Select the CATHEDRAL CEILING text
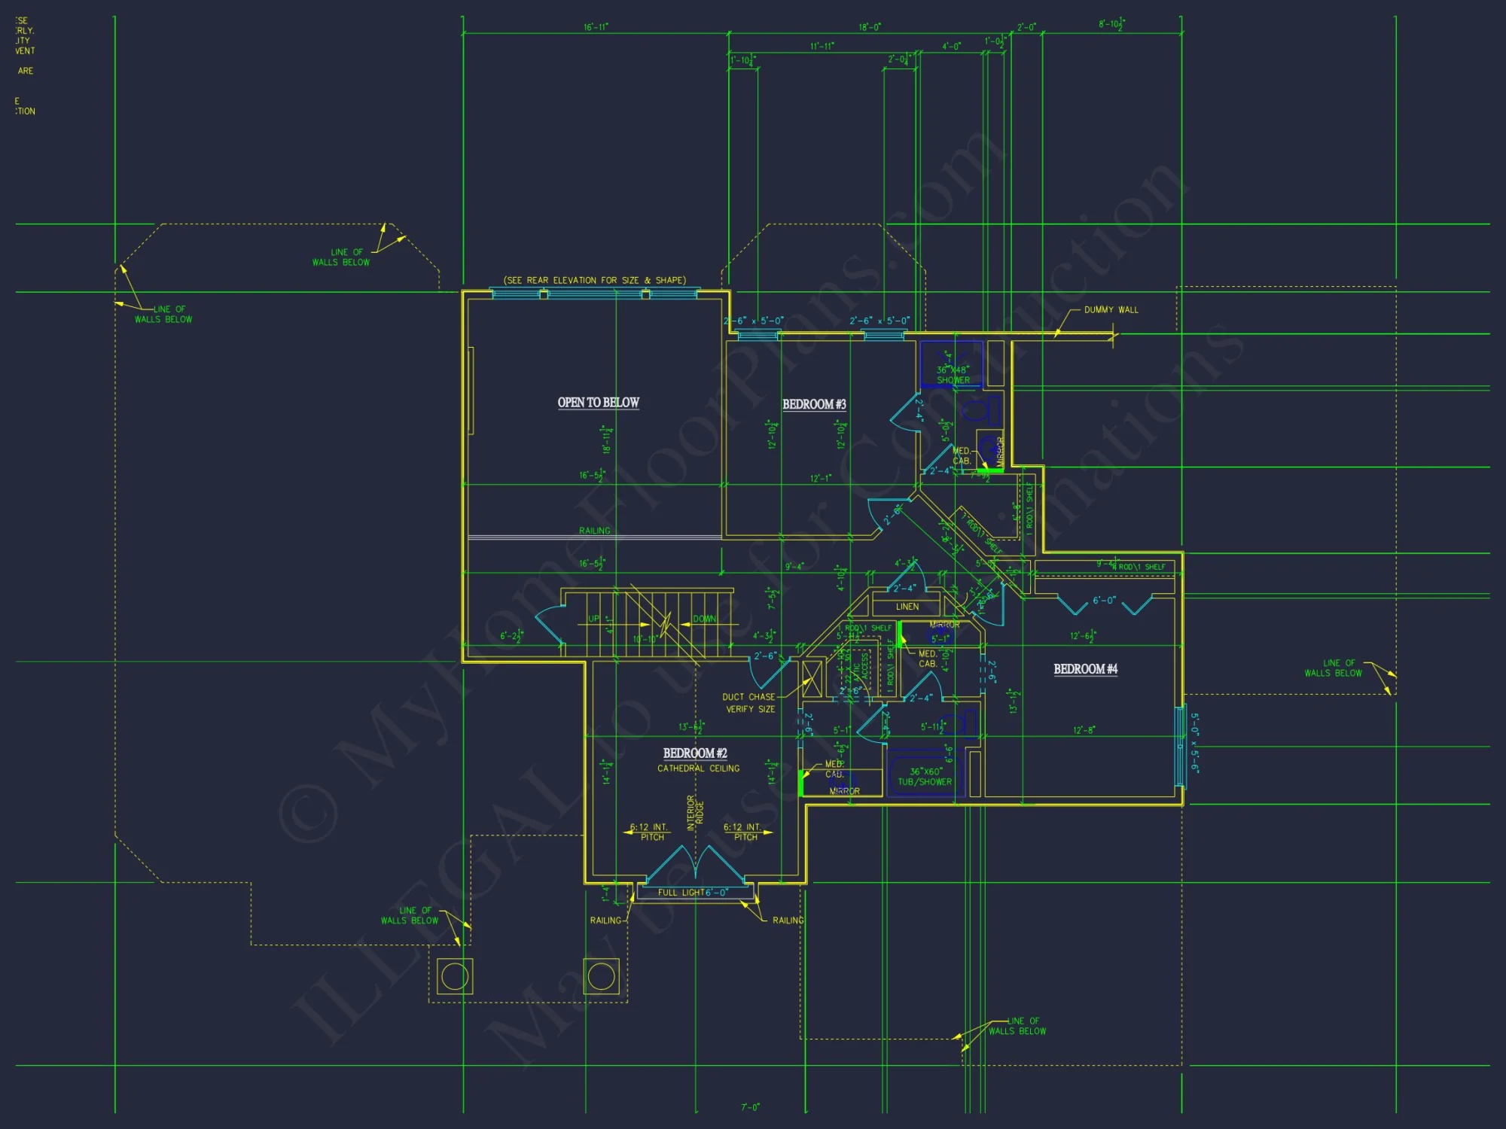The height and width of the screenshot is (1129, 1506). (698, 768)
